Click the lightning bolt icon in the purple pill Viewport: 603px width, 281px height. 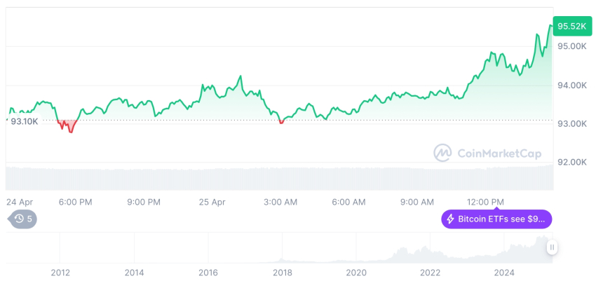click(450, 219)
